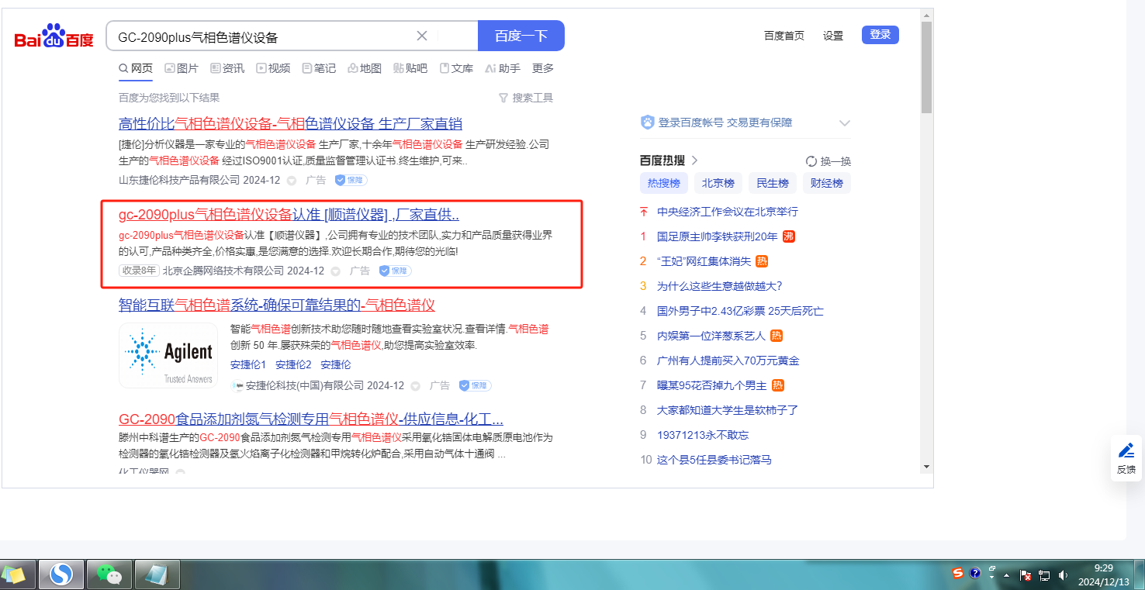Open the notepad app in the taskbar
Image resolution: width=1145 pixels, height=590 pixels.
157,574
